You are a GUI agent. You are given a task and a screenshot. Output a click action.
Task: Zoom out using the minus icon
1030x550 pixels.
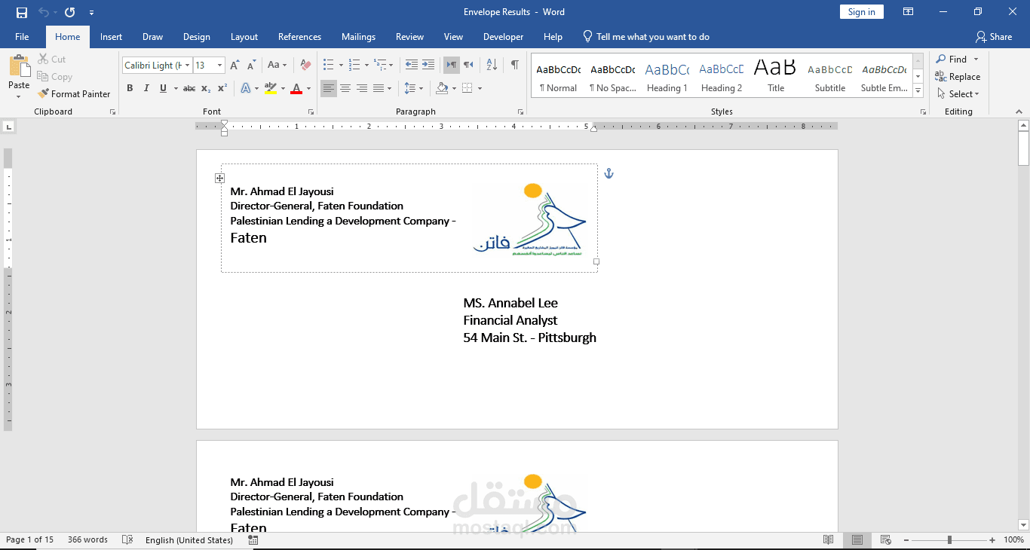point(906,540)
